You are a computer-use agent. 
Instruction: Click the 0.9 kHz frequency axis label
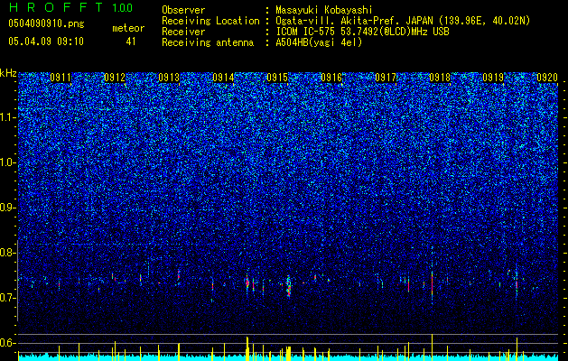[x=8, y=208]
